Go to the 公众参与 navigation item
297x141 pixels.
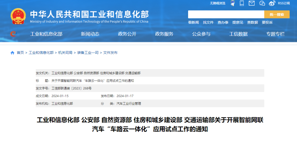pos(201,34)
